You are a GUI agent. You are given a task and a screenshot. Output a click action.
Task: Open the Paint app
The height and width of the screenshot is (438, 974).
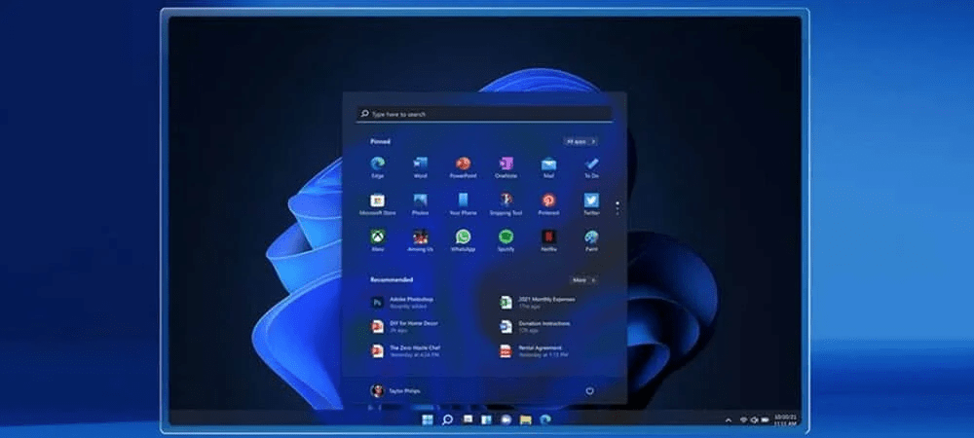click(591, 240)
